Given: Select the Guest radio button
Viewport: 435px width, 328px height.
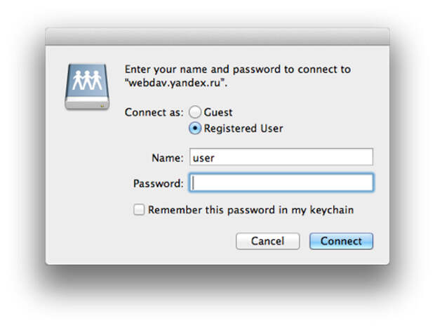Looking at the screenshot, I should click(195, 112).
